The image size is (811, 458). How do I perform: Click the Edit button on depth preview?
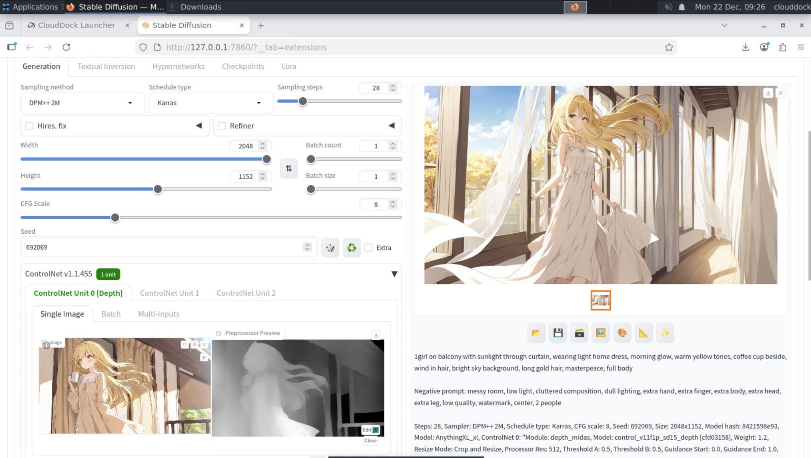pos(370,430)
